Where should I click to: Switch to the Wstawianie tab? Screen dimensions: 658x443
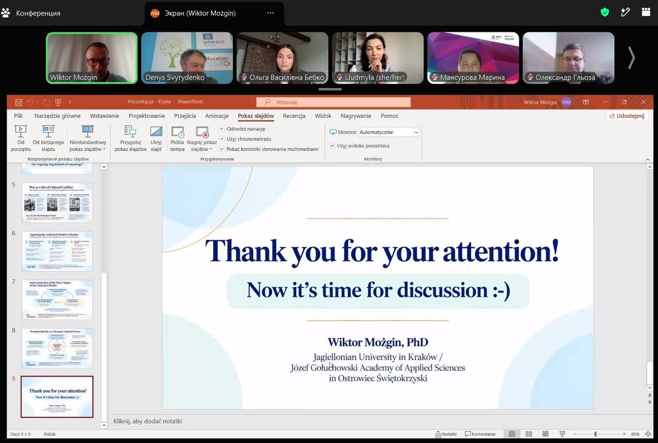pos(104,116)
